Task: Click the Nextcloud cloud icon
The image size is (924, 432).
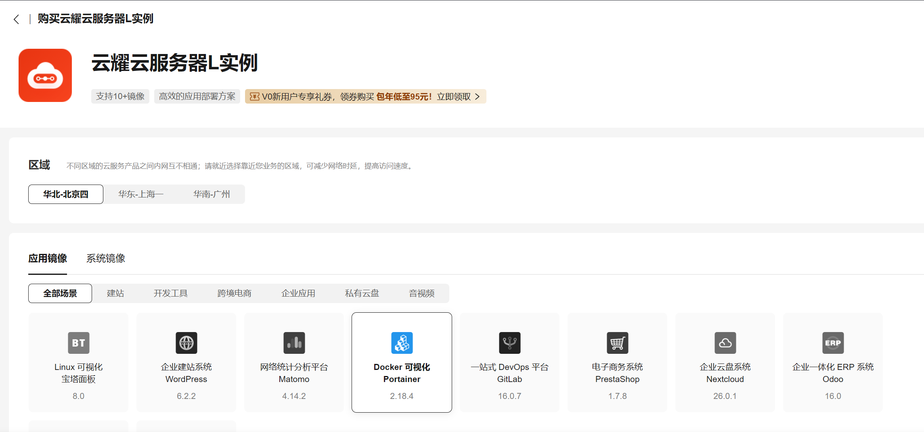Action: pos(725,343)
